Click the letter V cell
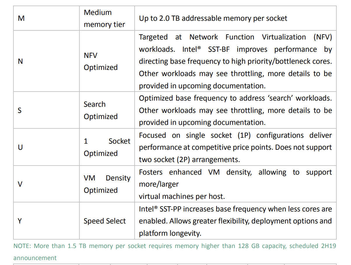This screenshot has height=265, width=351. pyautogui.click(x=20, y=184)
